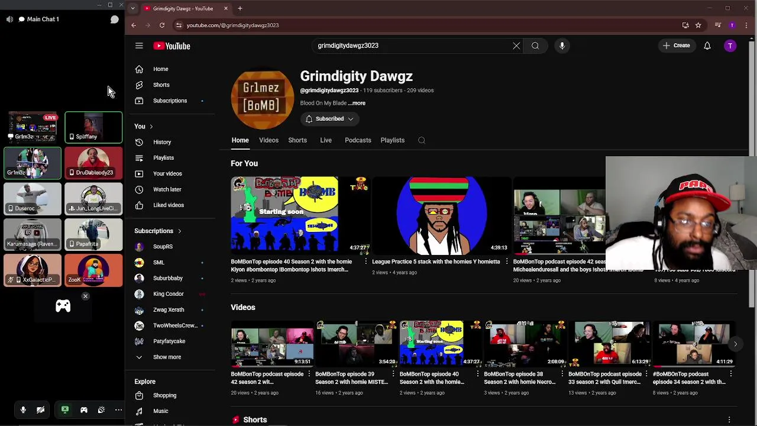
Task: Open Chrome's three-dot menu
Action: tap(746, 25)
